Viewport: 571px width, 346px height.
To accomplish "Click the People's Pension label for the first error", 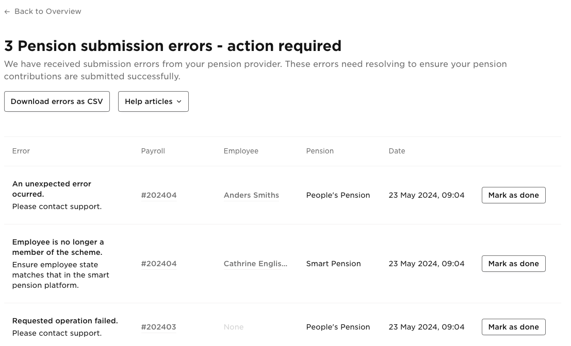I will pos(338,195).
